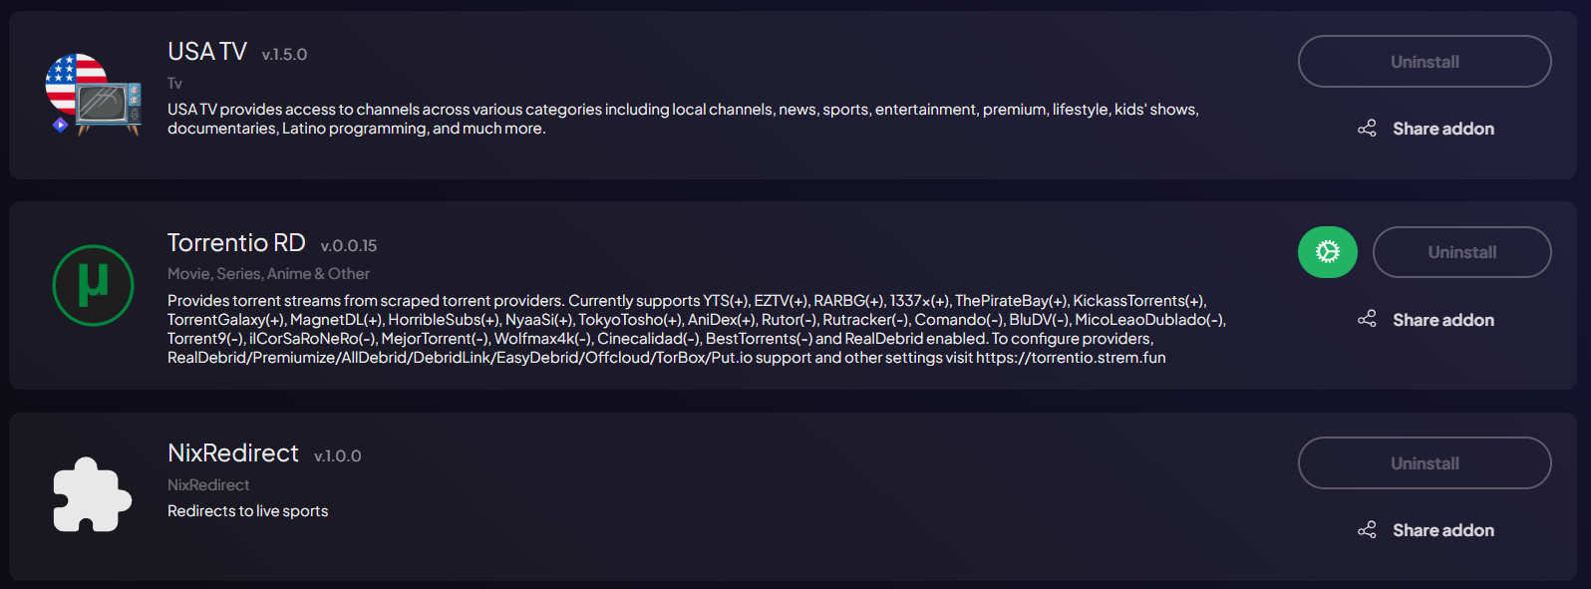The width and height of the screenshot is (1591, 589).
Task: Click the share icon for USA TV
Action: (x=1367, y=129)
